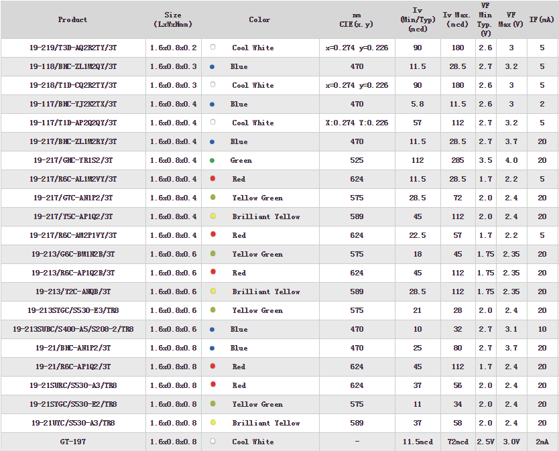Click the blue dot in the 19-118 row

[x=212, y=66]
